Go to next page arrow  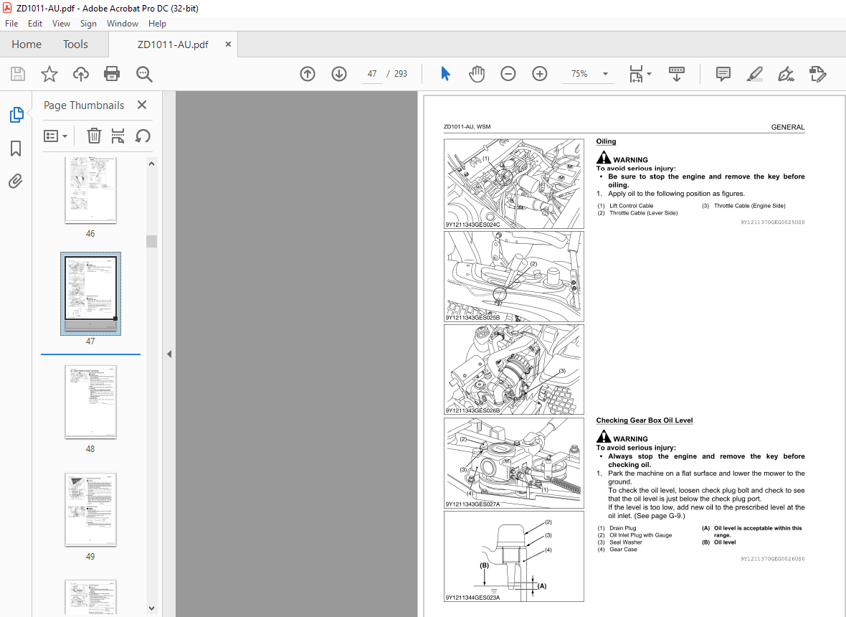pyautogui.click(x=339, y=74)
